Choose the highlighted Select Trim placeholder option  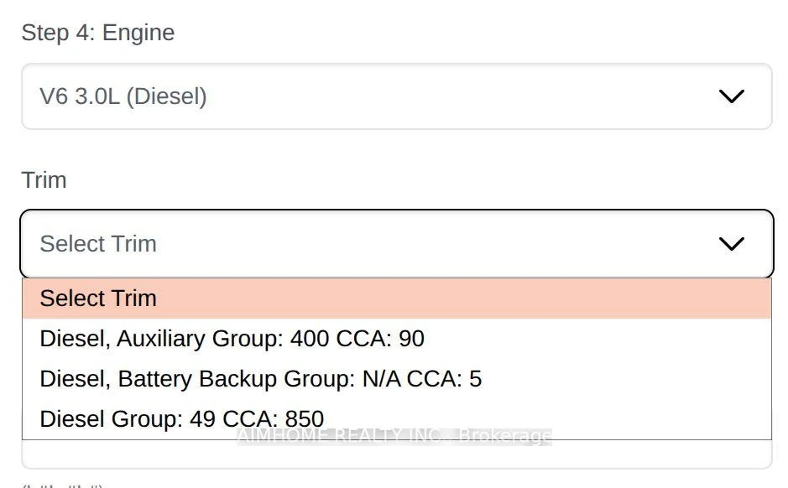click(x=396, y=299)
